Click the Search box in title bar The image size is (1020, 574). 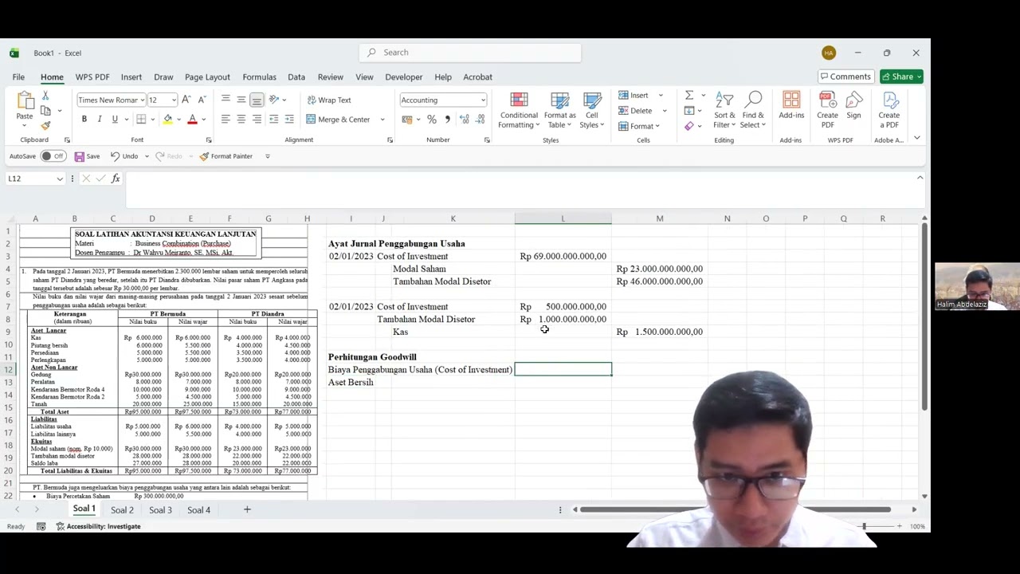click(470, 53)
